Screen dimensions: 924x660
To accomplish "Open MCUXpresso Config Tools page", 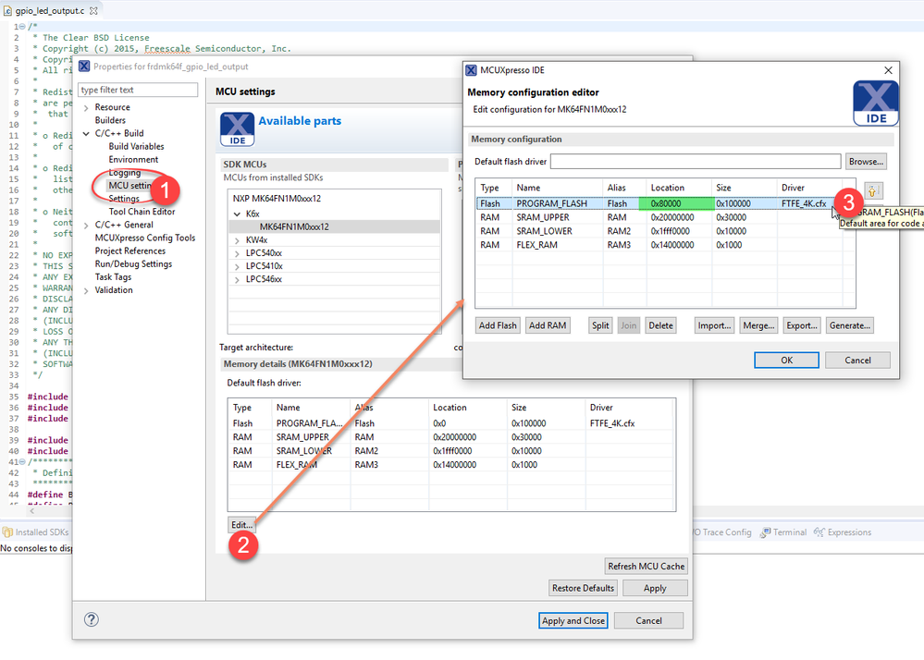I will pyautogui.click(x=145, y=238).
